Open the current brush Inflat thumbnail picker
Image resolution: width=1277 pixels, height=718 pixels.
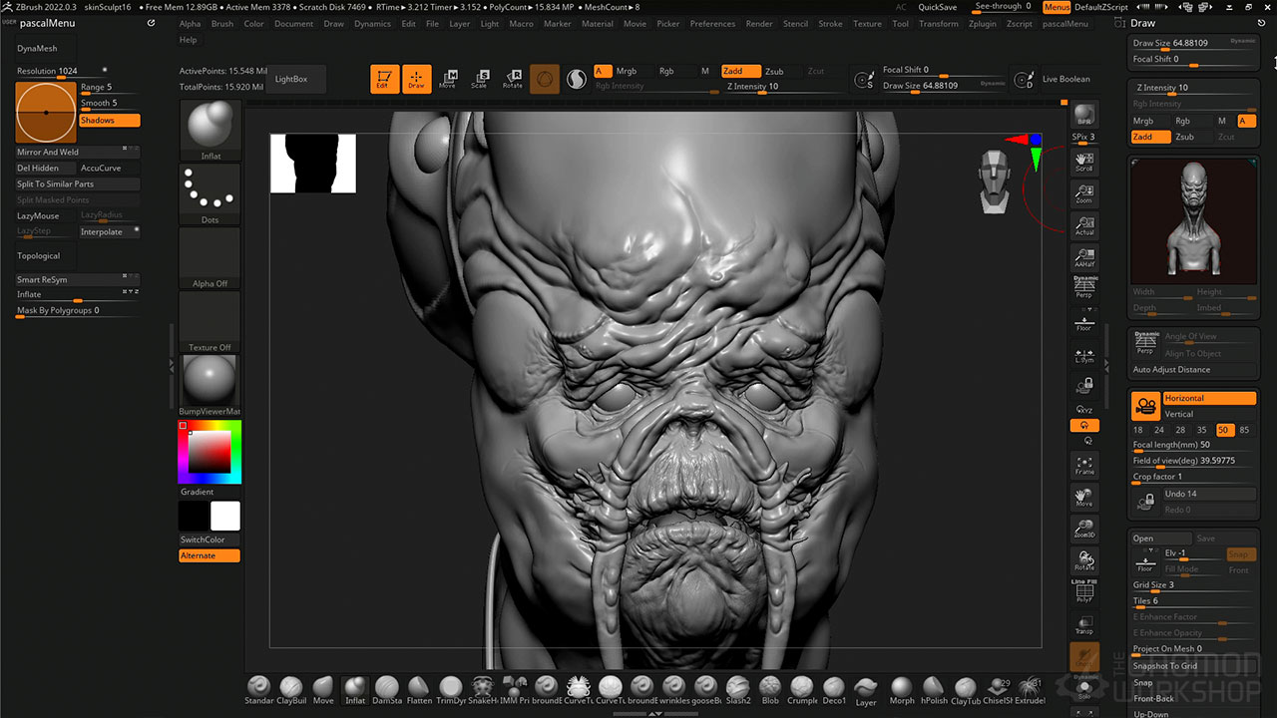pos(210,130)
